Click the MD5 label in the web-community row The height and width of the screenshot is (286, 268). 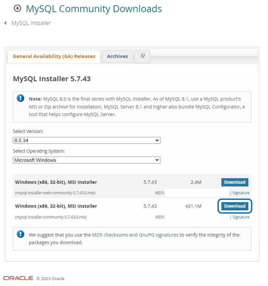[x=160, y=193]
